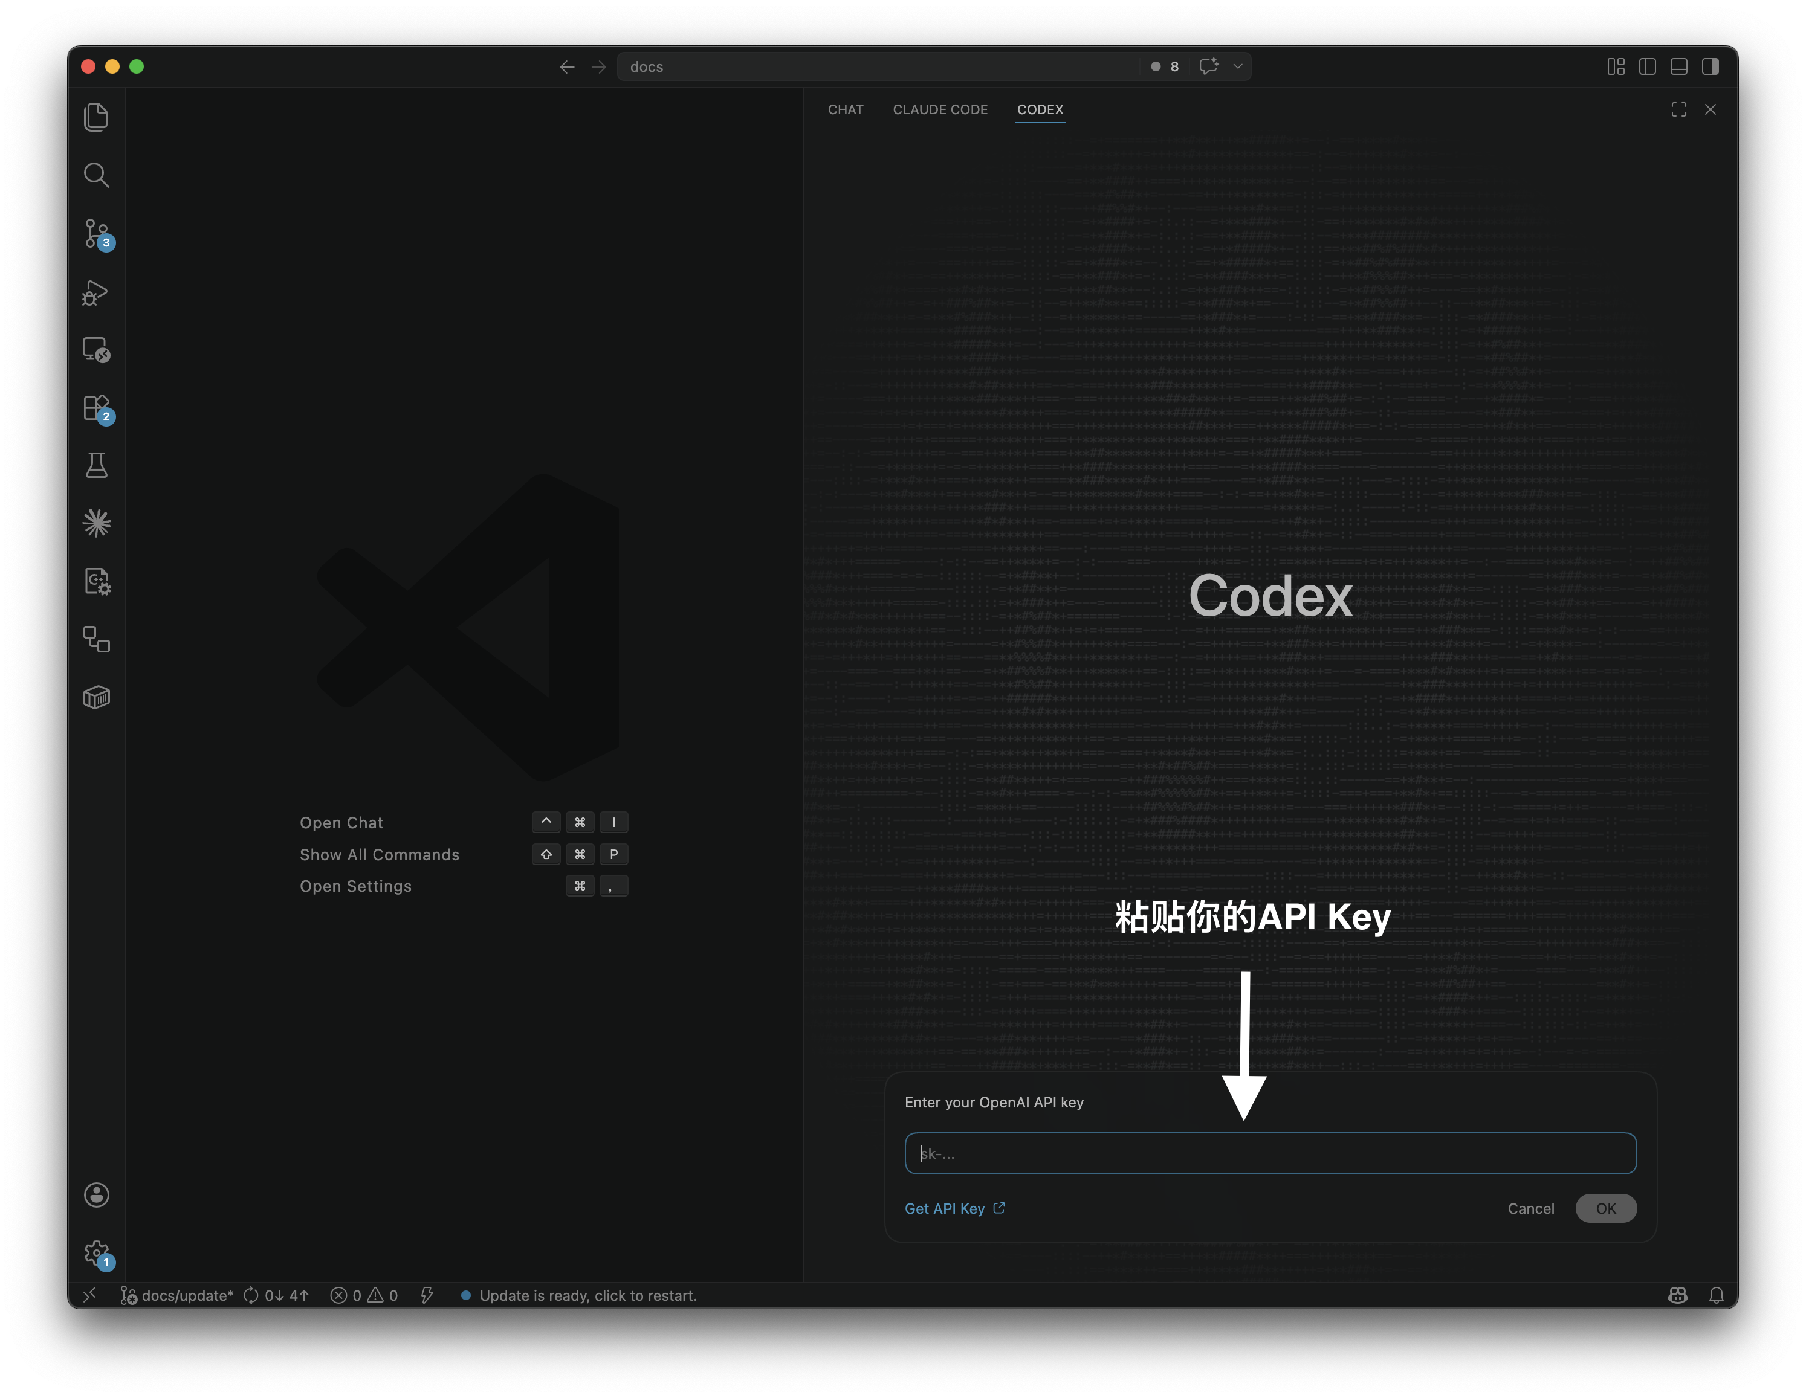Open the Search view

[x=96, y=175]
